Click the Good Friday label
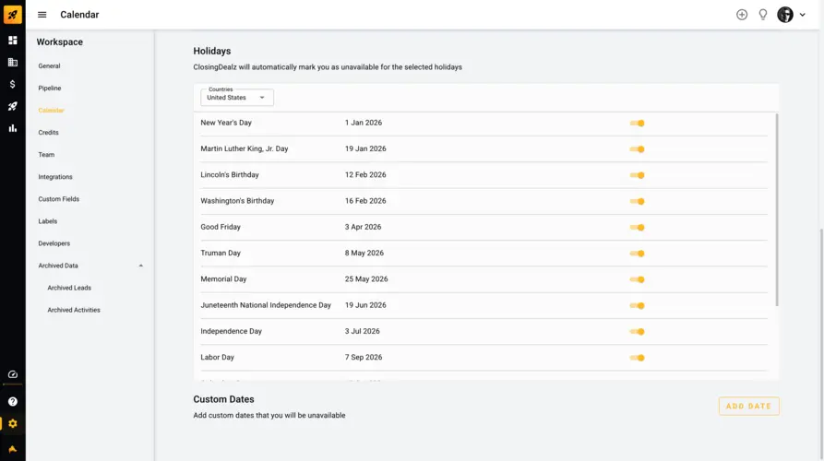 click(x=221, y=227)
